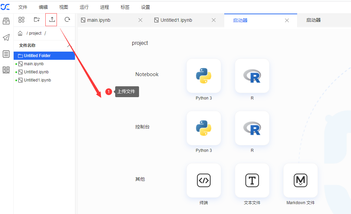Image resolution: width=351 pixels, height=214 pixels.
Task: Close the main.ipynb tab
Action: tap(140, 20)
